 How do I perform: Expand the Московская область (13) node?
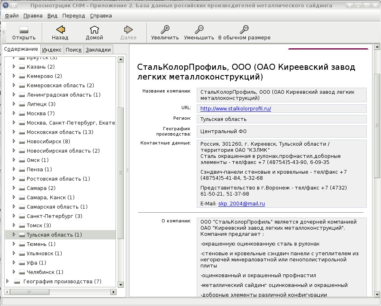tap(14, 132)
